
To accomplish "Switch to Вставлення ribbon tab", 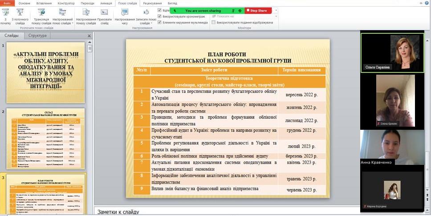I will click(44, 3).
